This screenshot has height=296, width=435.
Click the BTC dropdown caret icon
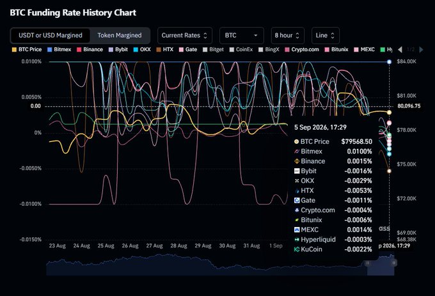click(x=255, y=35)
